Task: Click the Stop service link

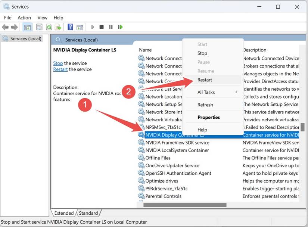Action: (x=58, y=63)
